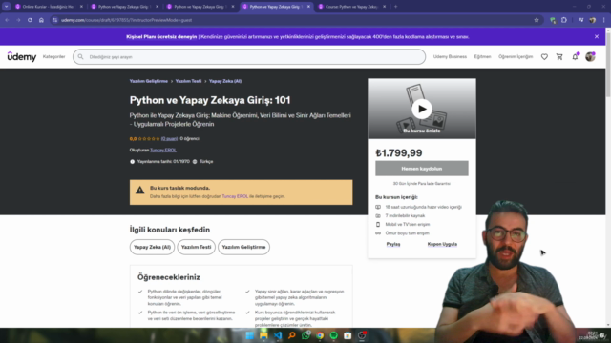
Task: Click the ₺1.799,99 price text
Action: tap(399, 152)
